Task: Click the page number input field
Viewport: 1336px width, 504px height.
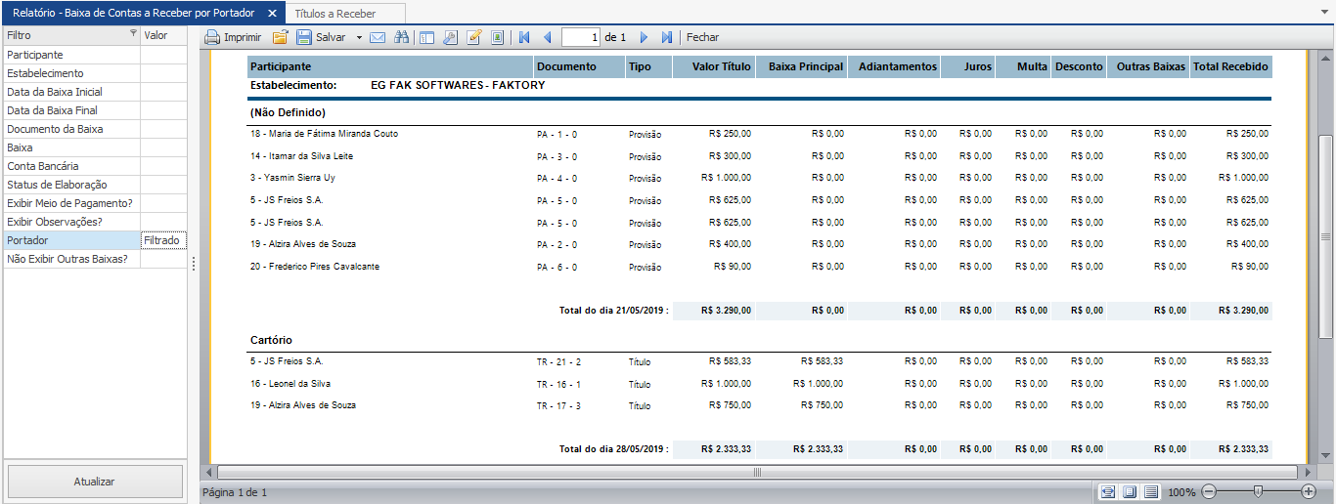Action: click(581, 37)
